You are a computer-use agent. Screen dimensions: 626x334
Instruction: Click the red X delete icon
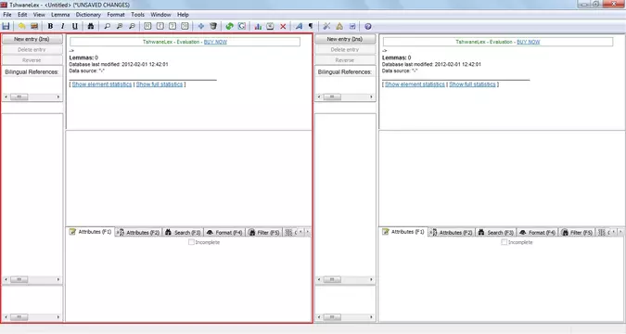[283, 26]
